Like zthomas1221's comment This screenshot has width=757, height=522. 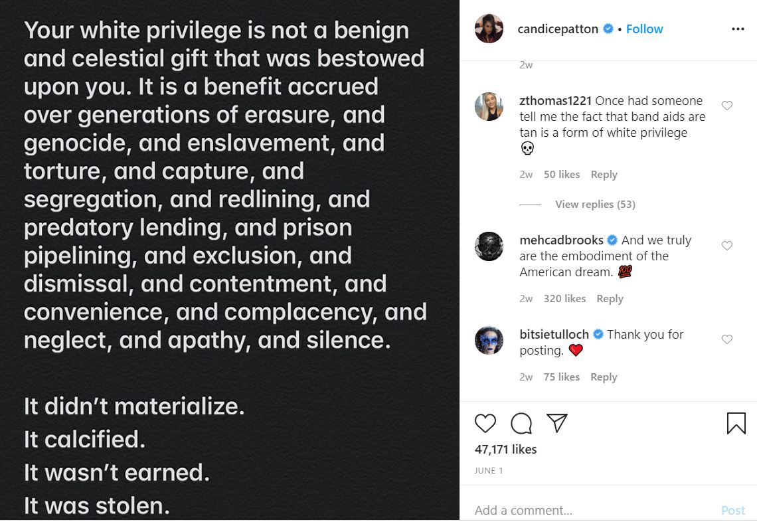pos(727,106)
